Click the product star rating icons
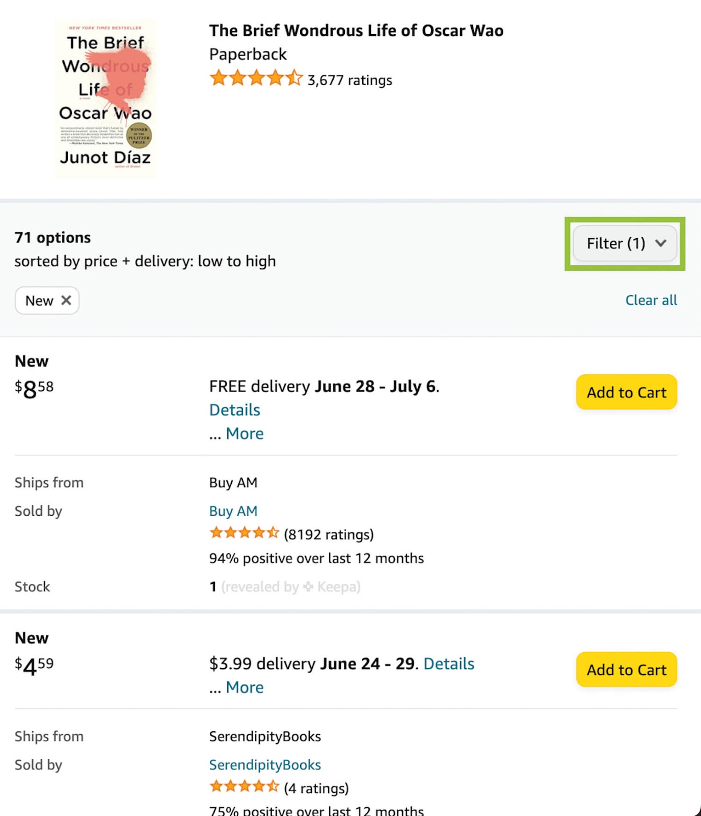701x816 pixels. pyautogui.click(x=256, y=79)
